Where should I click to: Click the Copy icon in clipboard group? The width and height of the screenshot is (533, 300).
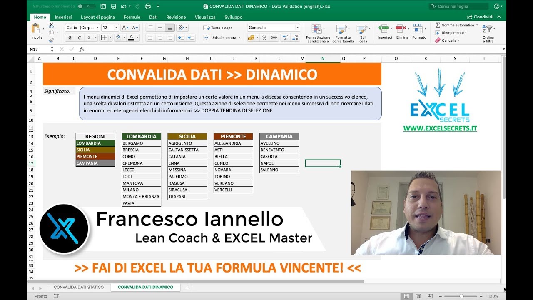tap(51, 33)
